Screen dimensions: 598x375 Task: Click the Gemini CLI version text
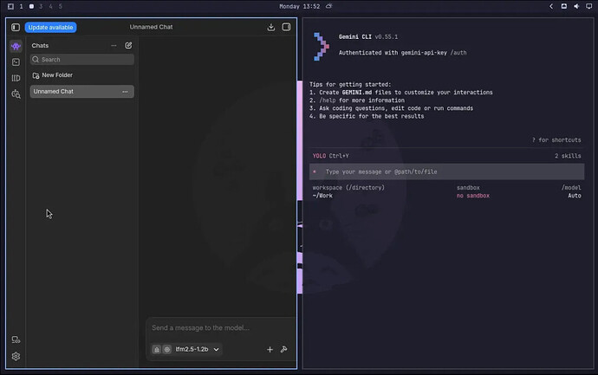387,37
